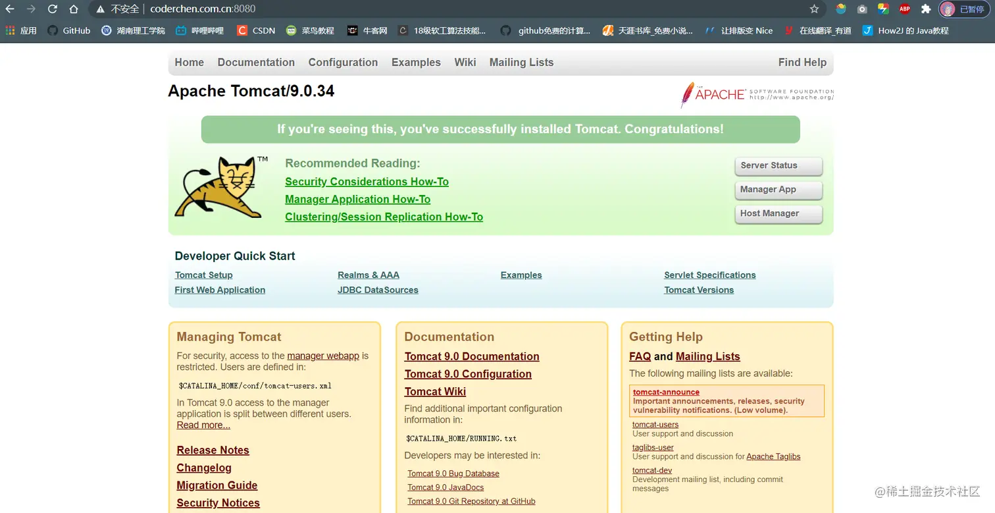Open Security Considerations How-To link

click(367, 182)
